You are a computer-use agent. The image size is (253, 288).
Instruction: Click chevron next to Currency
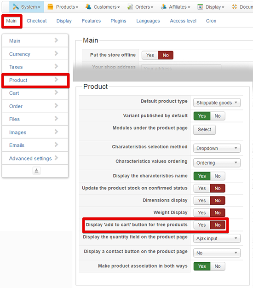click(57, 53)
